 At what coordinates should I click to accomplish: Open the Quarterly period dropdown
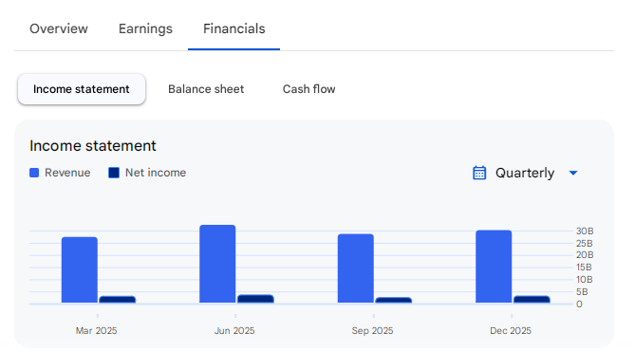(x=525, y=173)
